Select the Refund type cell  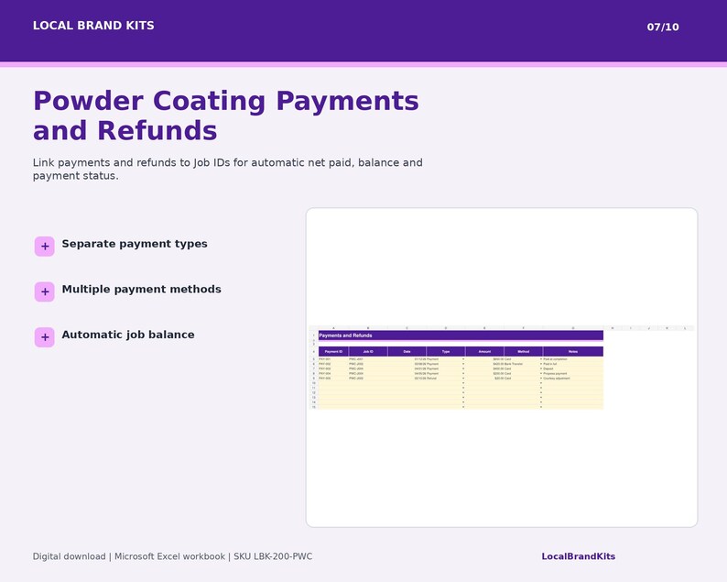click(x=444, y=379)
